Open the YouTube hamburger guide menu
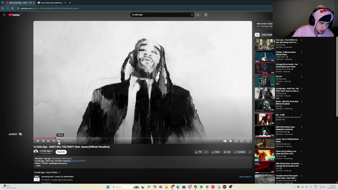The width and height of the screenshot is (338, 190). [x=4, y=15]
